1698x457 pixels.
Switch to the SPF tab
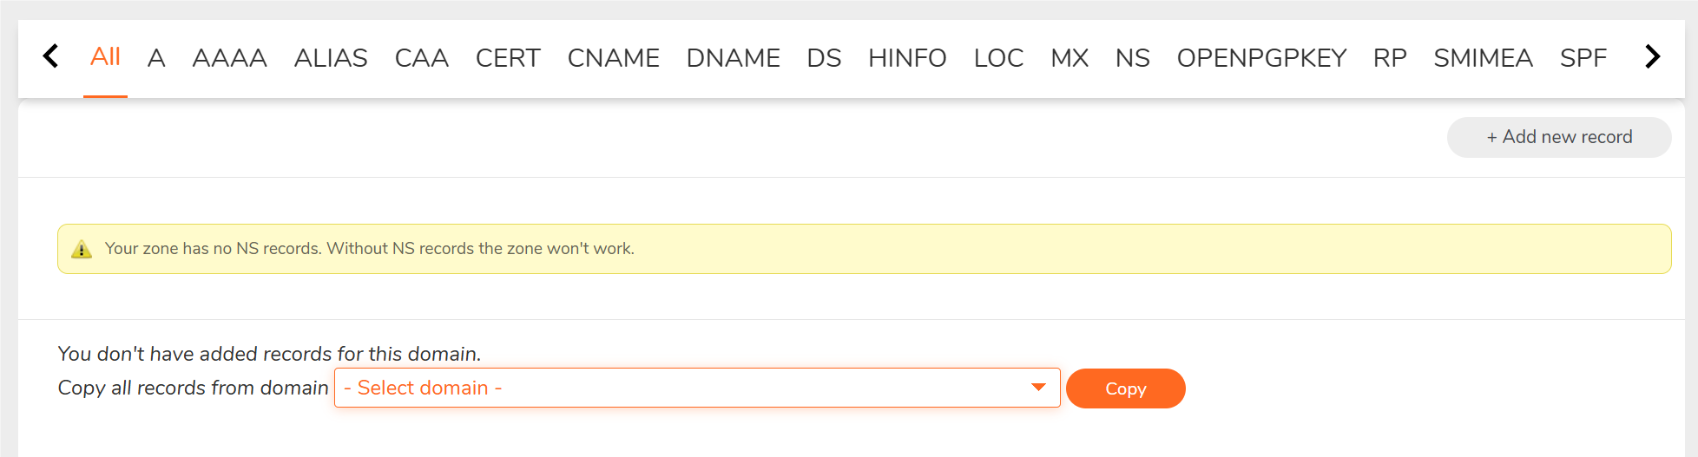tap(1583, 58)
